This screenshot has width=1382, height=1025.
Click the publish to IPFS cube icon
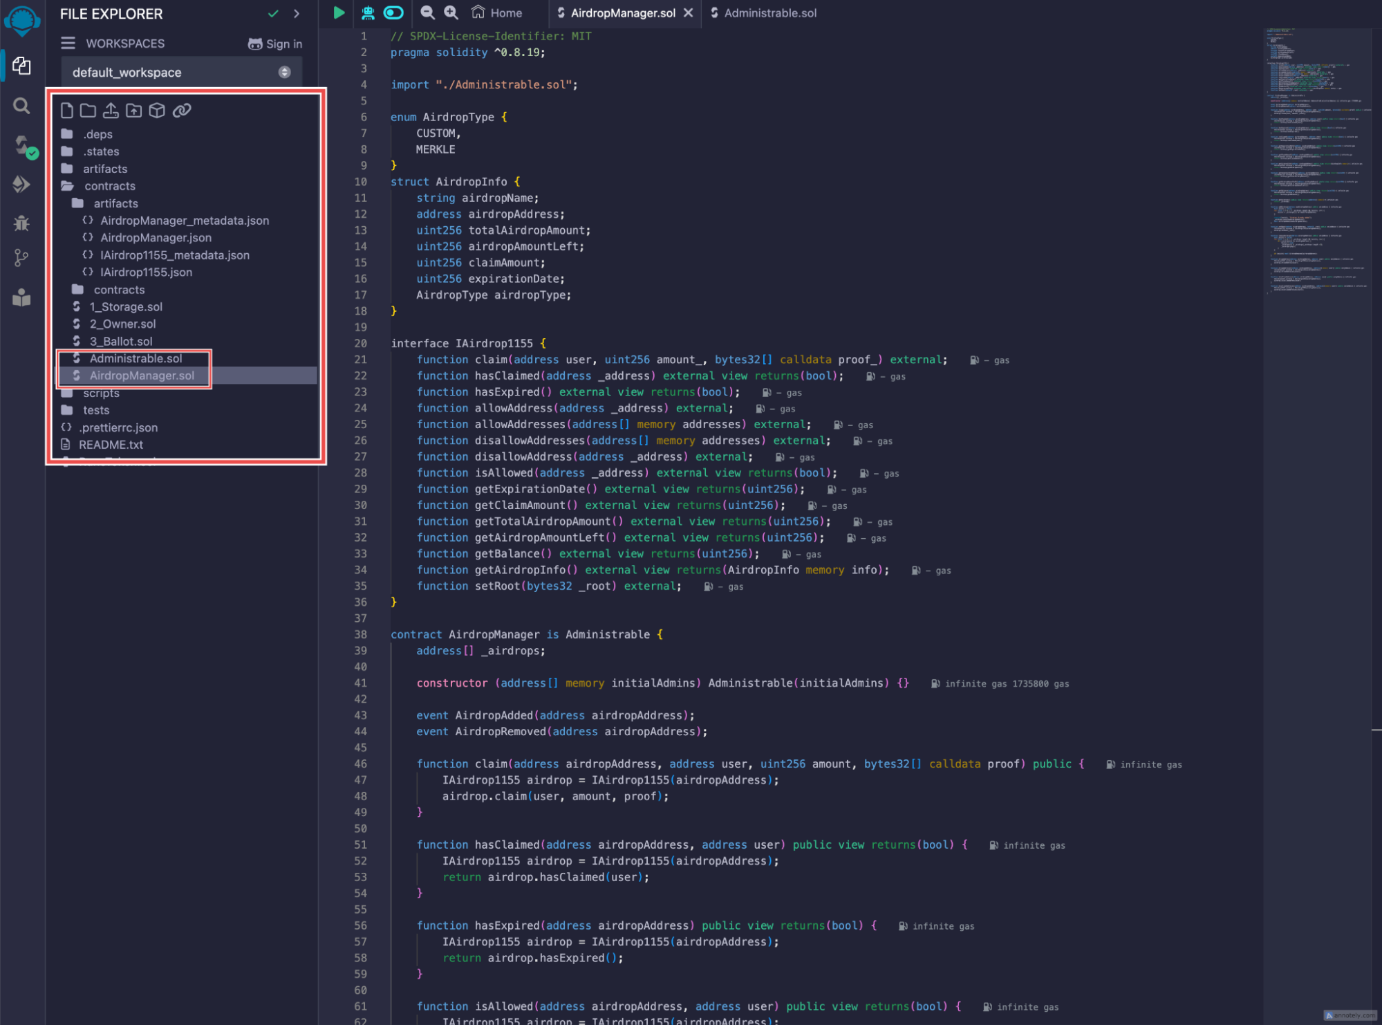pos(157,111)
